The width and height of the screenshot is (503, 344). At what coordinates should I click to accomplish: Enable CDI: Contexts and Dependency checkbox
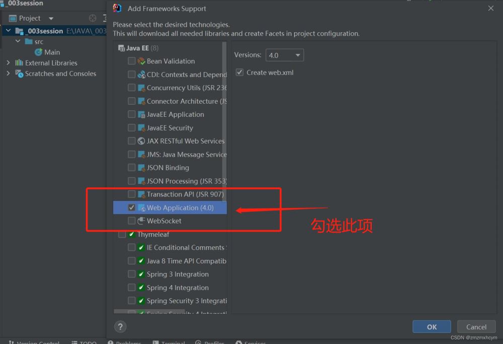pyautogui.click(x=131, y=75)
